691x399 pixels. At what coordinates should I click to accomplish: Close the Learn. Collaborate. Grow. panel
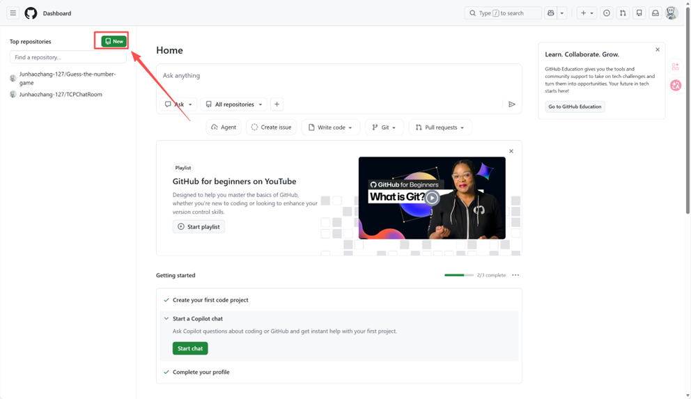point(658,49)
